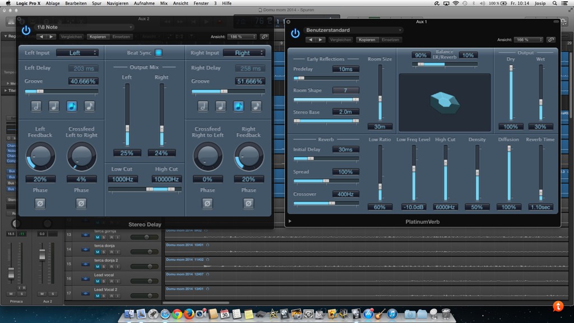
Task: Open the Right Input dropdown
Action: [x=244, y=53]
